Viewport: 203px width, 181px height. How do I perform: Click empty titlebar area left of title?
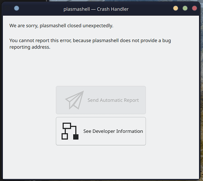tap(40, 9)
